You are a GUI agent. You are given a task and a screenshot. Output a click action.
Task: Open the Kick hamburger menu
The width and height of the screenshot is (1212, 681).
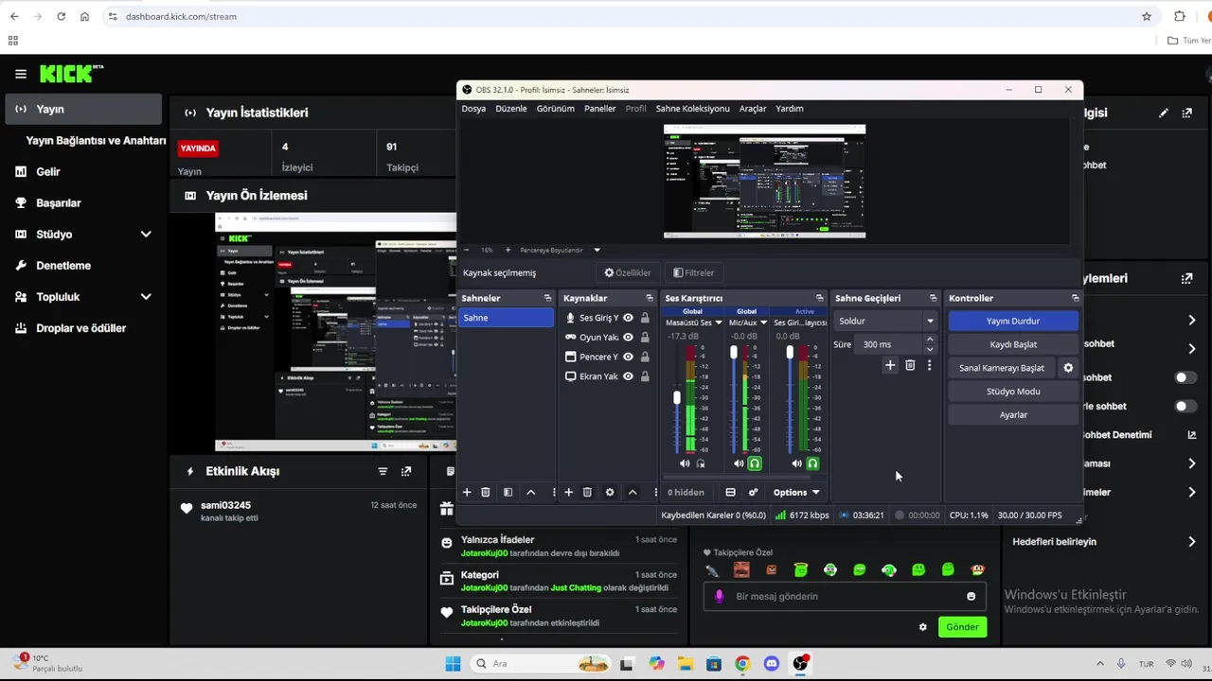pos(20,74)
